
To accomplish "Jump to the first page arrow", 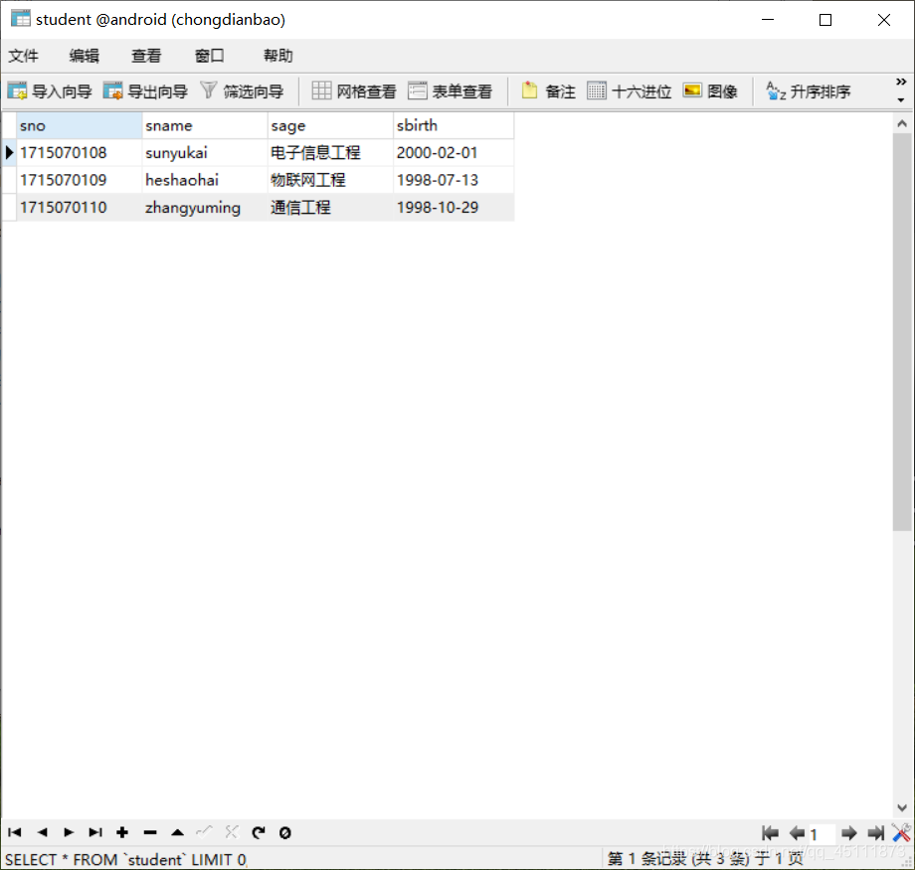I will coord(770,833).
